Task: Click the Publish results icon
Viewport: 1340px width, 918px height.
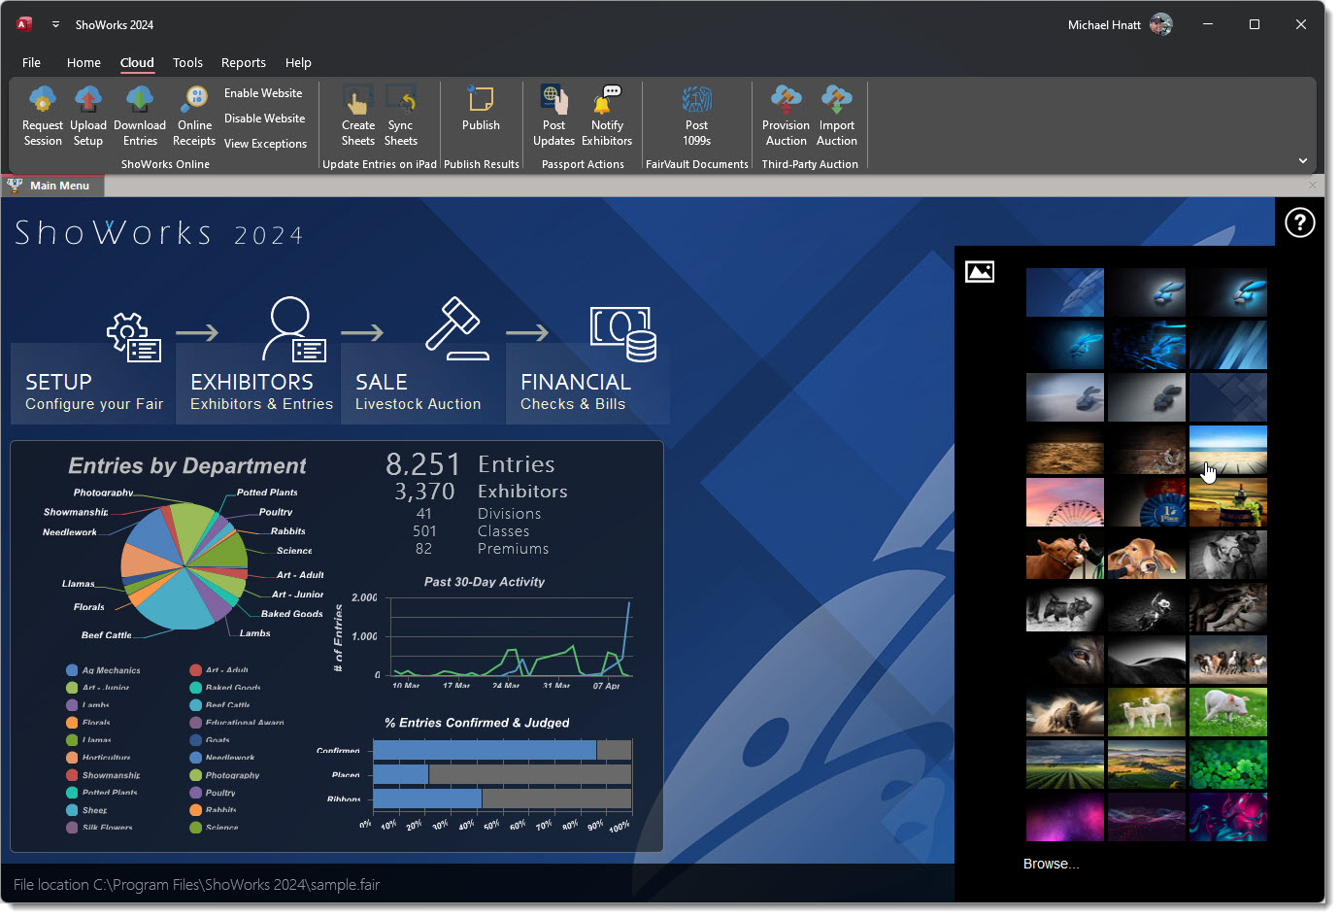Action: click(481, 100)
